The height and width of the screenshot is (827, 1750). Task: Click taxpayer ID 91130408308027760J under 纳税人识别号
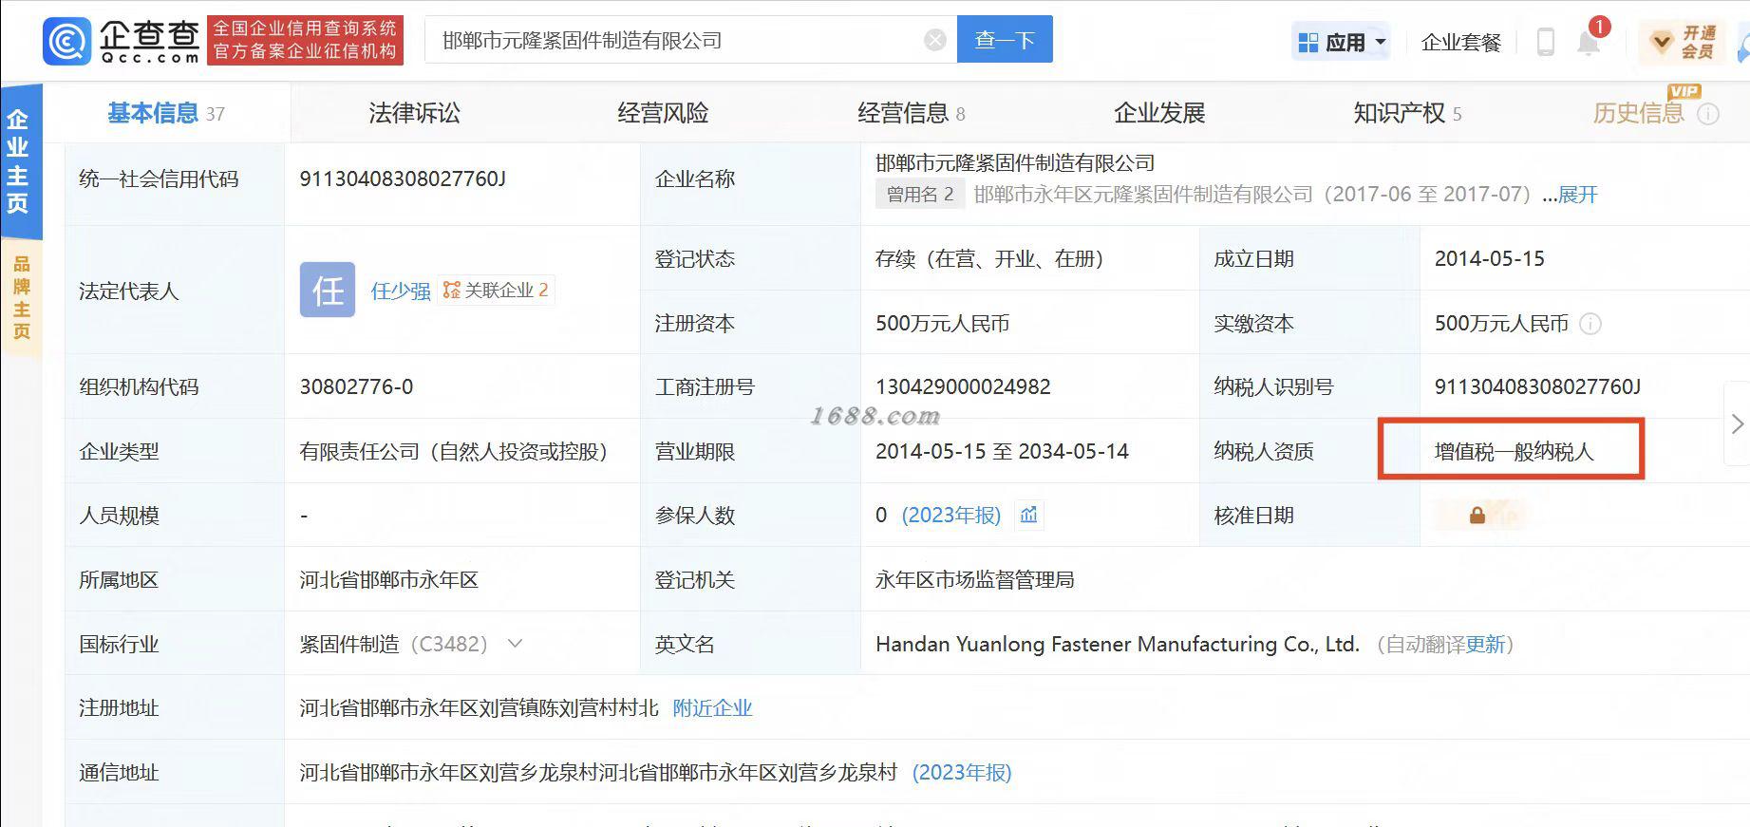click(1537, 386)
